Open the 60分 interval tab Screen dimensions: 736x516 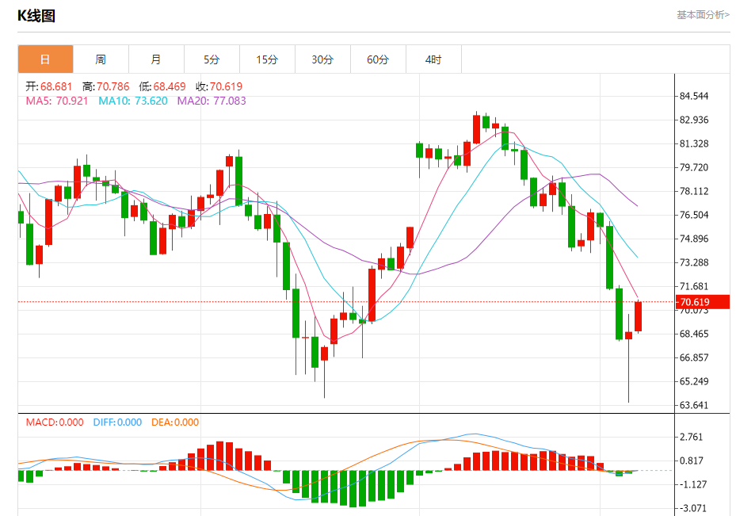click(378, 59)
